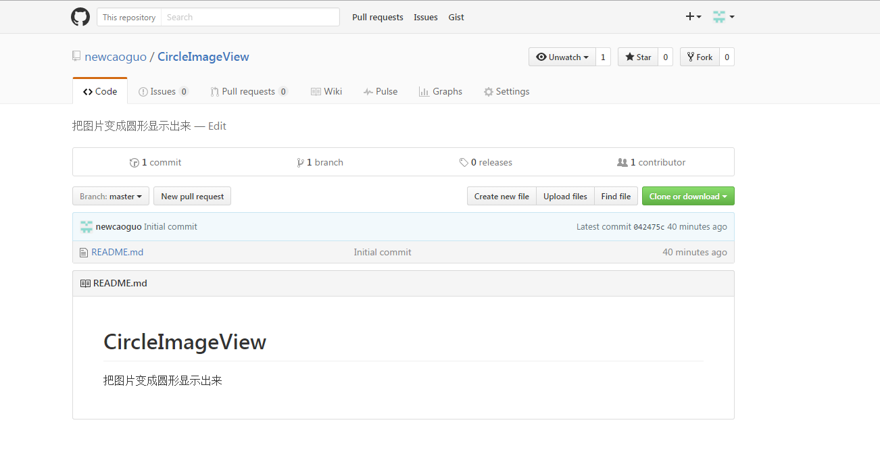This screenshot has height=458, width=880.
Task: View the 1 branch list
Action: point(320,163)
